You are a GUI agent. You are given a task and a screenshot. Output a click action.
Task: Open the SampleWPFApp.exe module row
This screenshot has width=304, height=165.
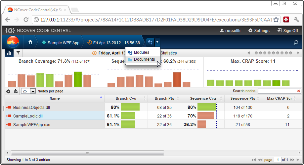pos(32,125)
